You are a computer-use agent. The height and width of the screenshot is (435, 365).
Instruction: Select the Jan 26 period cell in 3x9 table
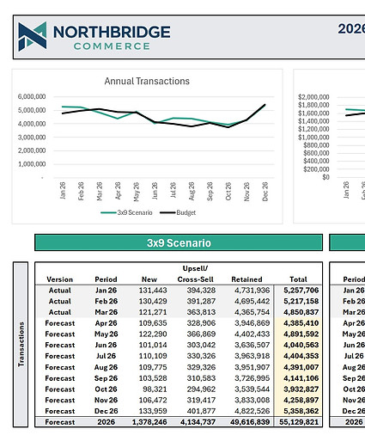click(x=106, y=291)
